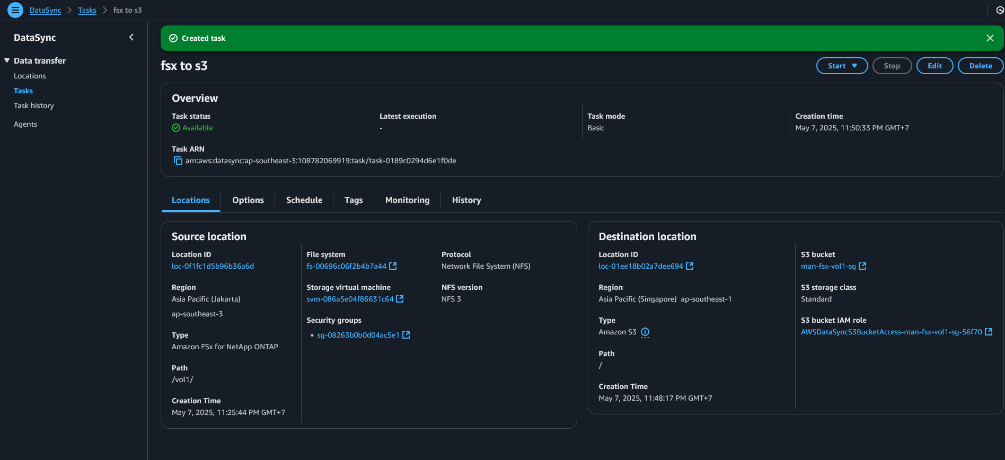Screen dimensions: 1005x460
Task: Click the fsx to s3 page heading
Action: tap(184, 66)
